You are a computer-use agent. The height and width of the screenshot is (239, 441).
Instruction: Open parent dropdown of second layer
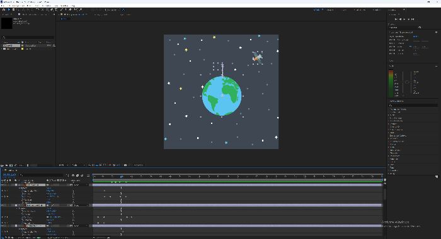pos(81,205)
